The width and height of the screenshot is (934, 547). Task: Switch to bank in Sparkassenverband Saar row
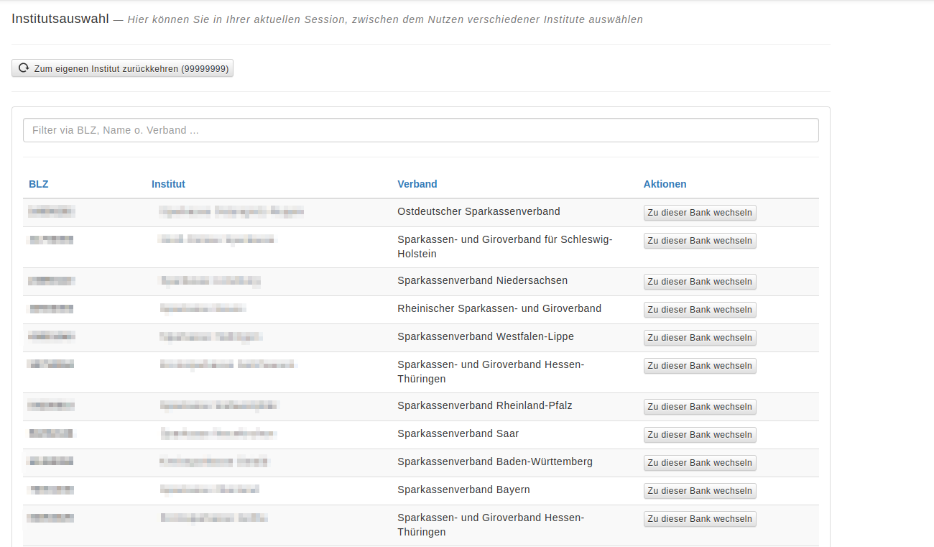[700, 435]
